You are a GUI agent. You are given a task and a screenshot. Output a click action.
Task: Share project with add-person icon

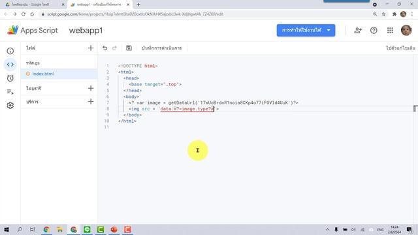[358, 31]
